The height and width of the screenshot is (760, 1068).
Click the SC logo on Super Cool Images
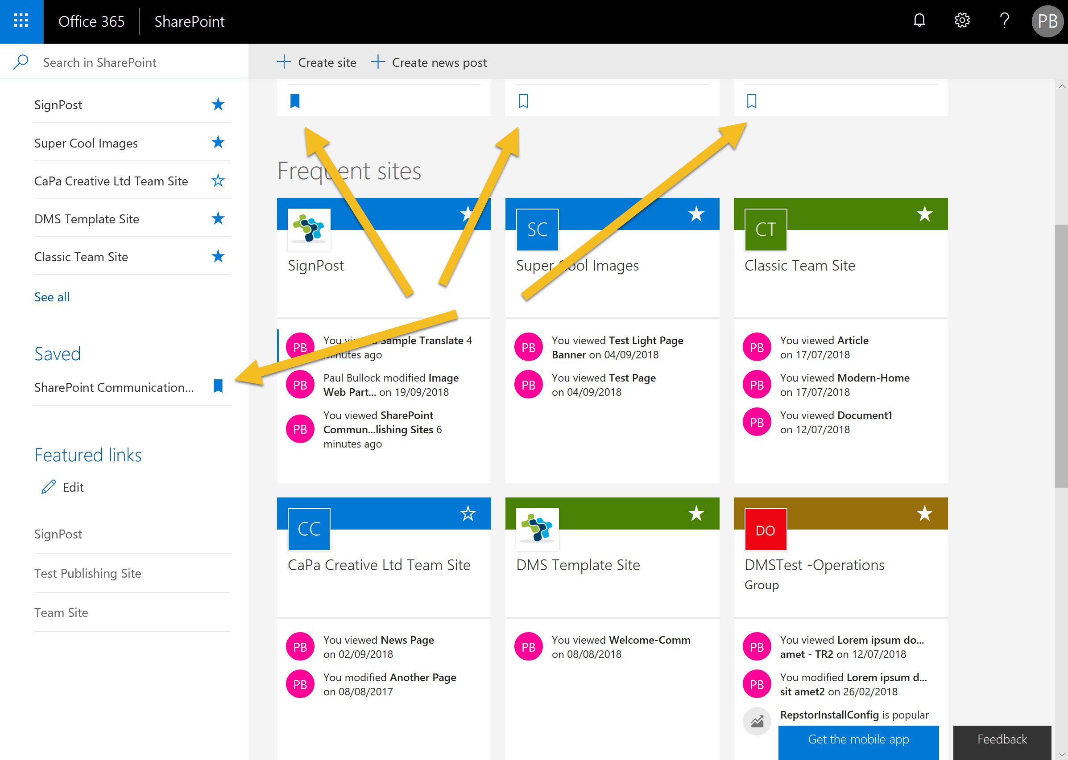(x=537, y=229)
